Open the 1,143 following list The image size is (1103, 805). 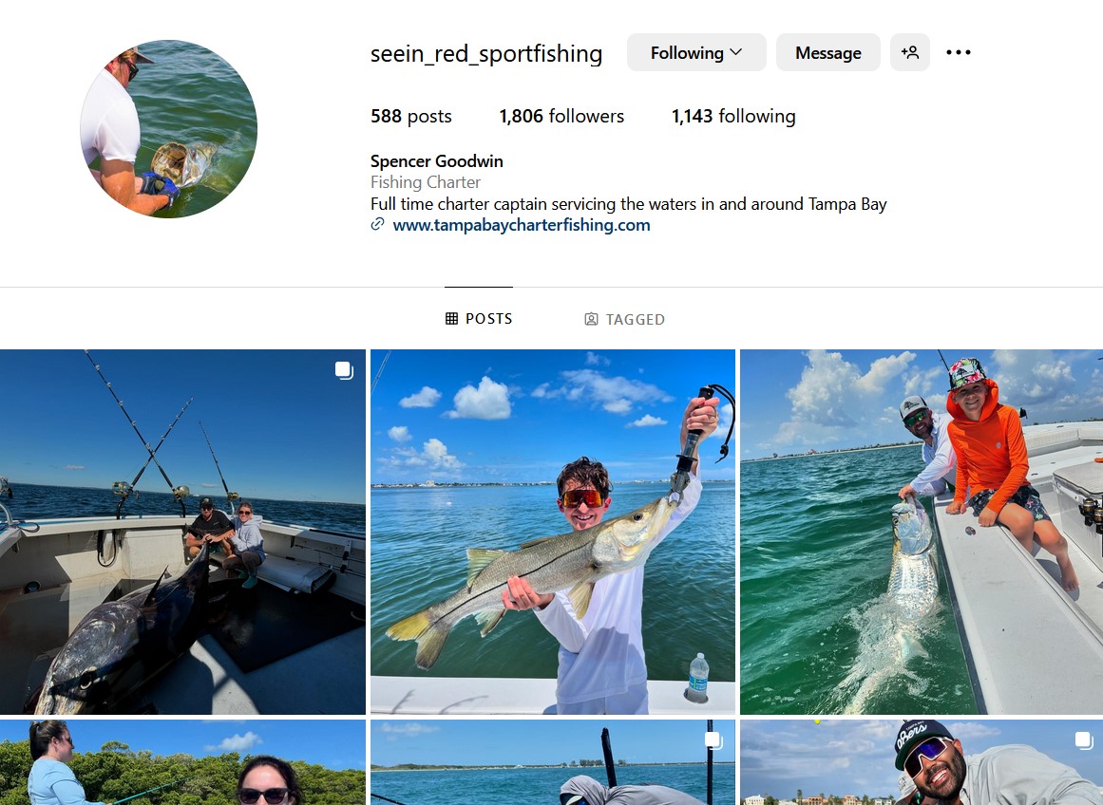click(733, 117)
